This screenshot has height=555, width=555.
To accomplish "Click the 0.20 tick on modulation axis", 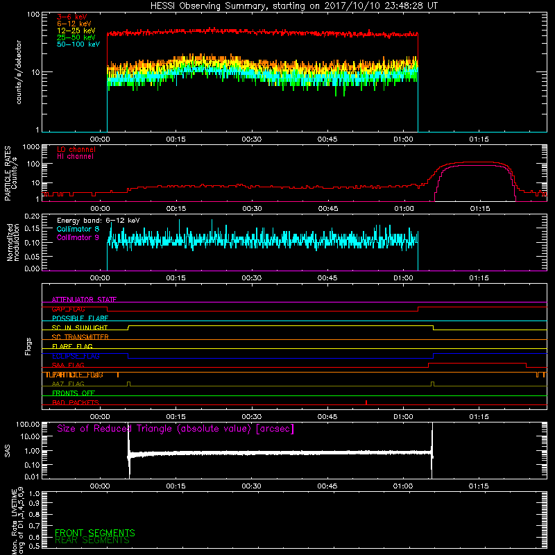I will (x=32, y=216).
